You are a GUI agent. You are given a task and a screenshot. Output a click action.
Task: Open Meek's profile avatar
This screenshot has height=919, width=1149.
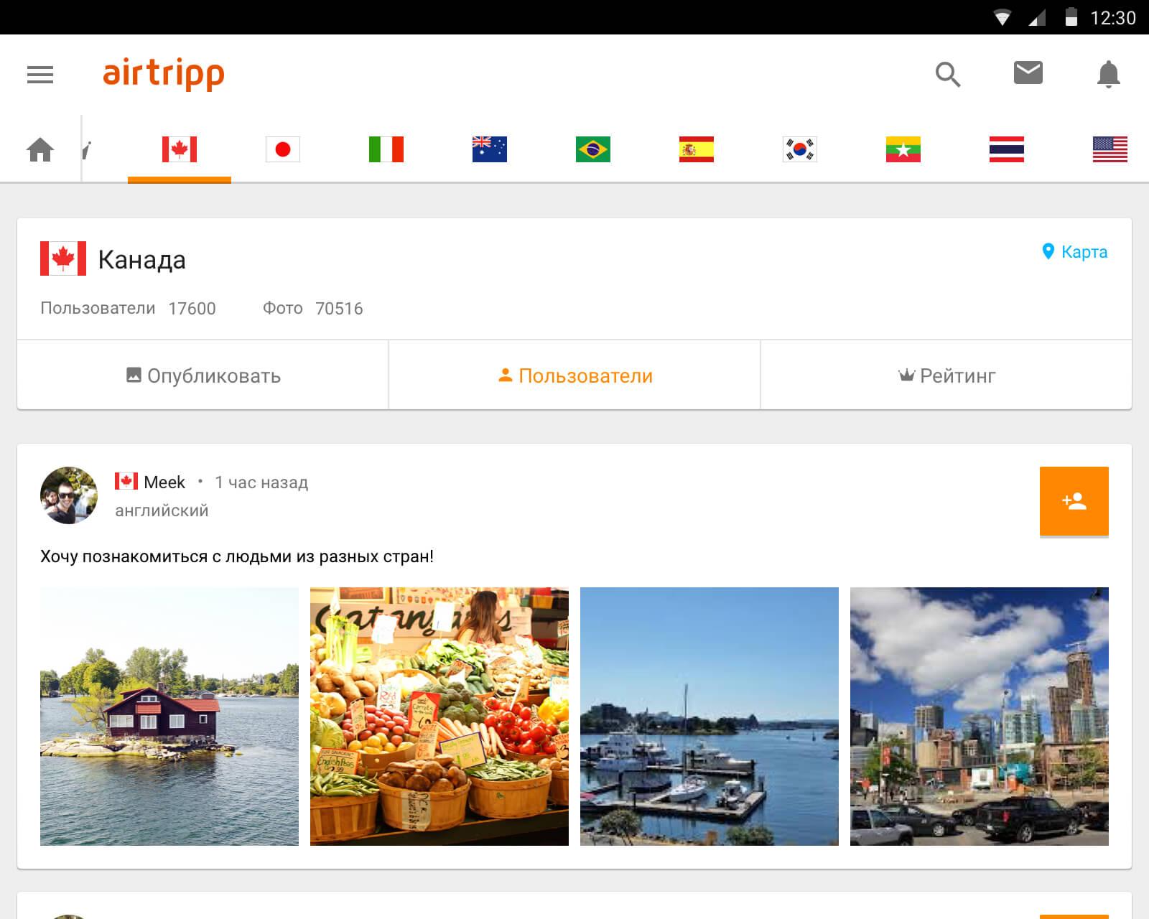click(69, 495)
